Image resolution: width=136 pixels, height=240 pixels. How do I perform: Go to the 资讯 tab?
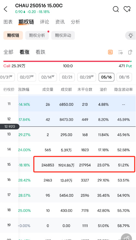pos(60,22)
